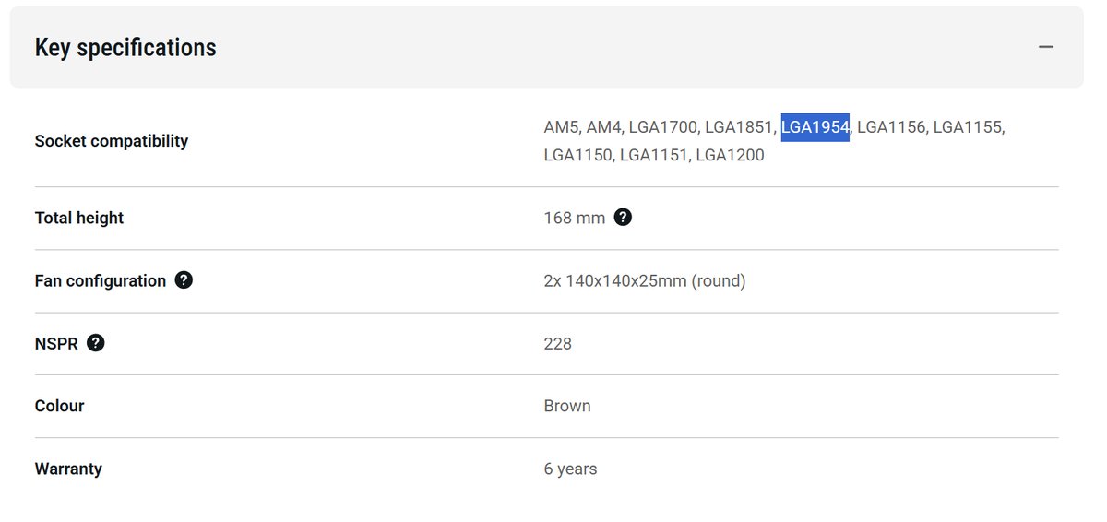The width and height of the screenshot is (1107, 522).
Task: Click the NSPR value 228
Action: pyautogui.click(x=558, y=344)
